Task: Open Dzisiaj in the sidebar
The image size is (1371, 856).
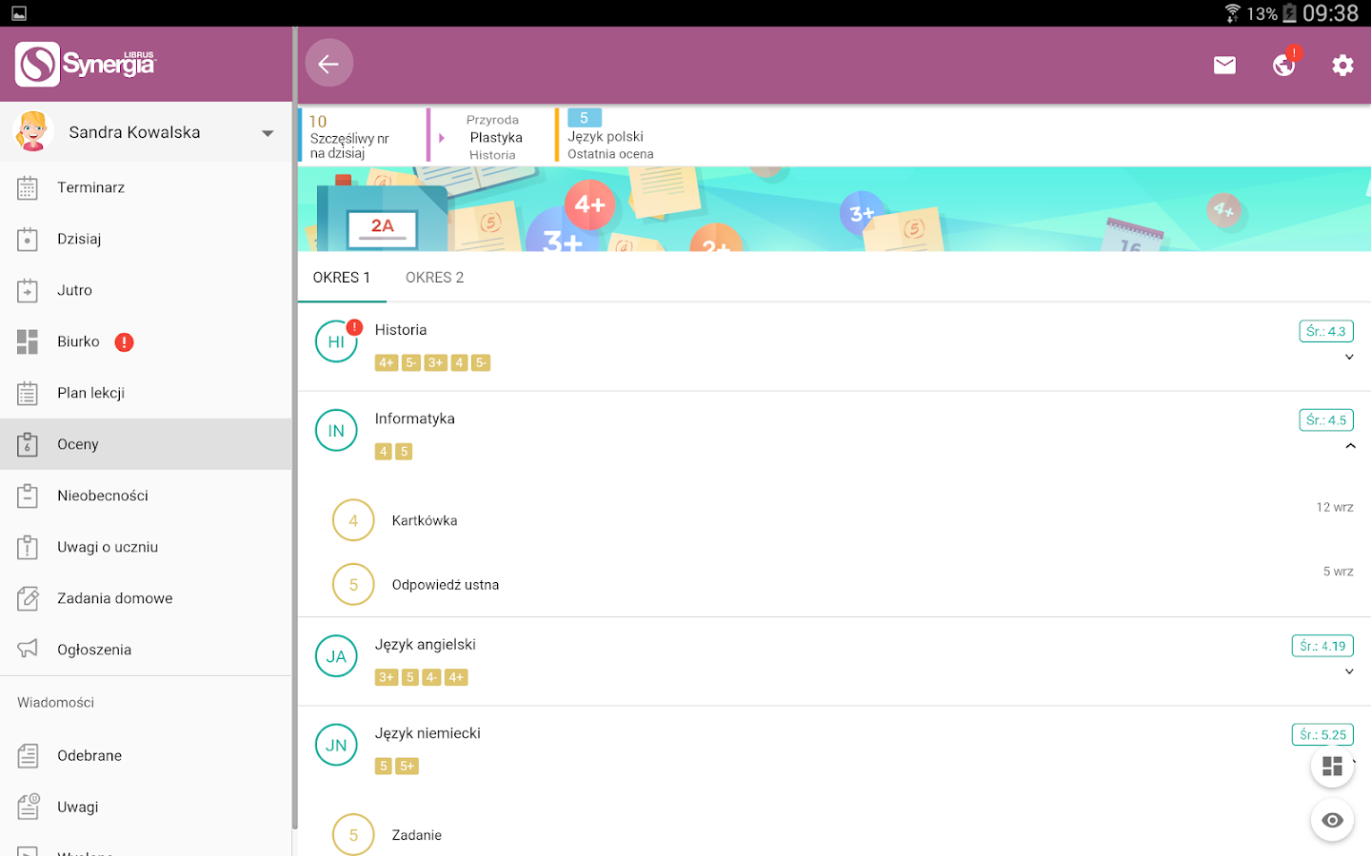Action: click(147, 239)
